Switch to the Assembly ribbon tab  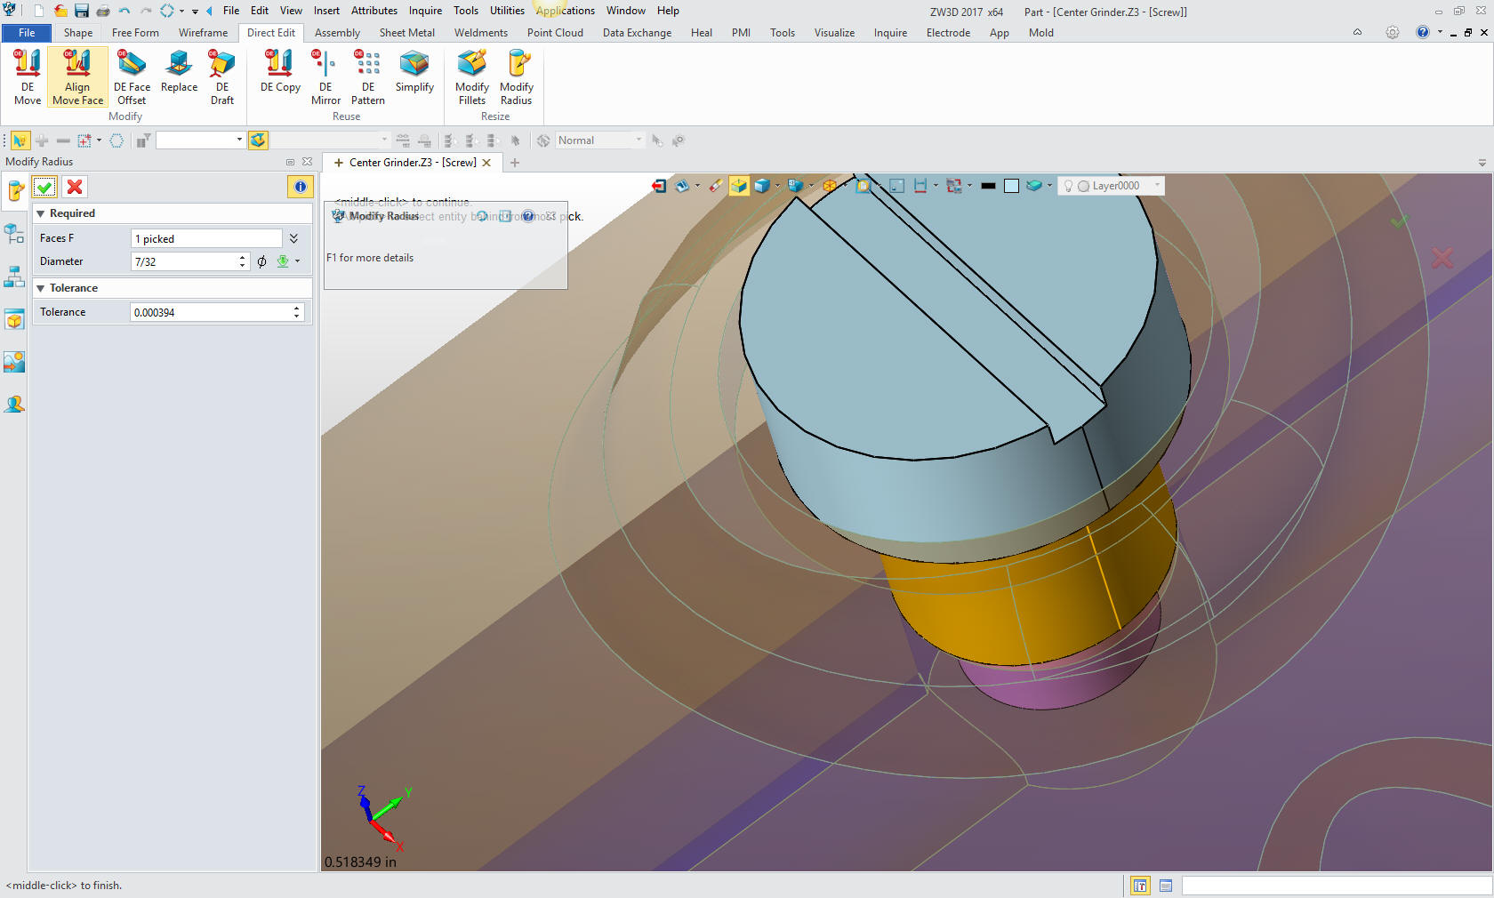337,32
